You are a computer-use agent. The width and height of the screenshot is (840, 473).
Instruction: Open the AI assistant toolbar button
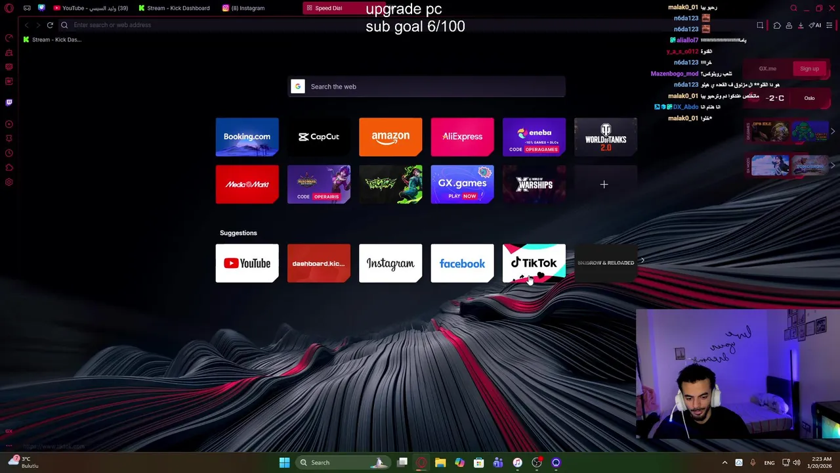pyautogui.click(x=815, y=25)
